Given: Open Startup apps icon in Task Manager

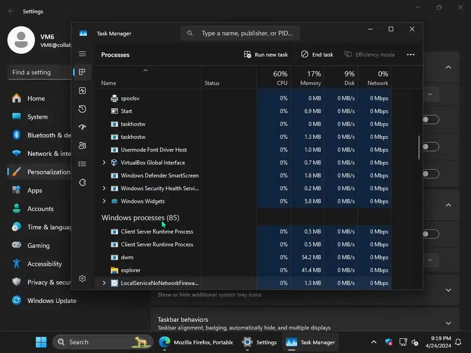Looking at the screenshot, I should (x=82, y=127).
